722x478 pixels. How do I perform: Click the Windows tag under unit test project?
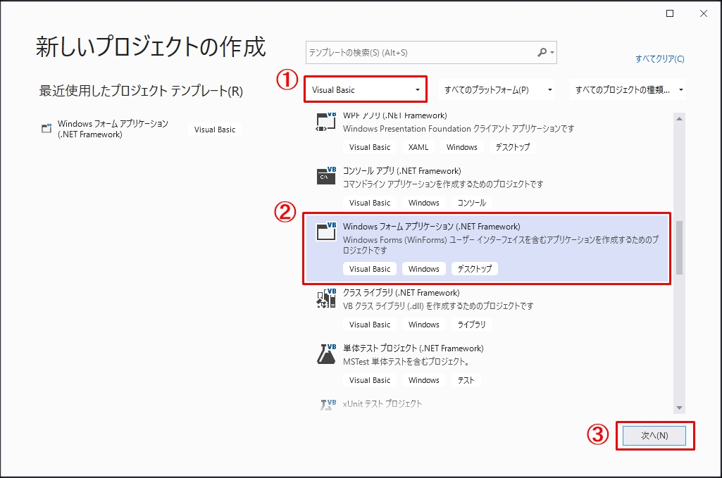pos(423,380)
